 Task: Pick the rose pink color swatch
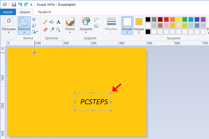click(x=166, y=26)
